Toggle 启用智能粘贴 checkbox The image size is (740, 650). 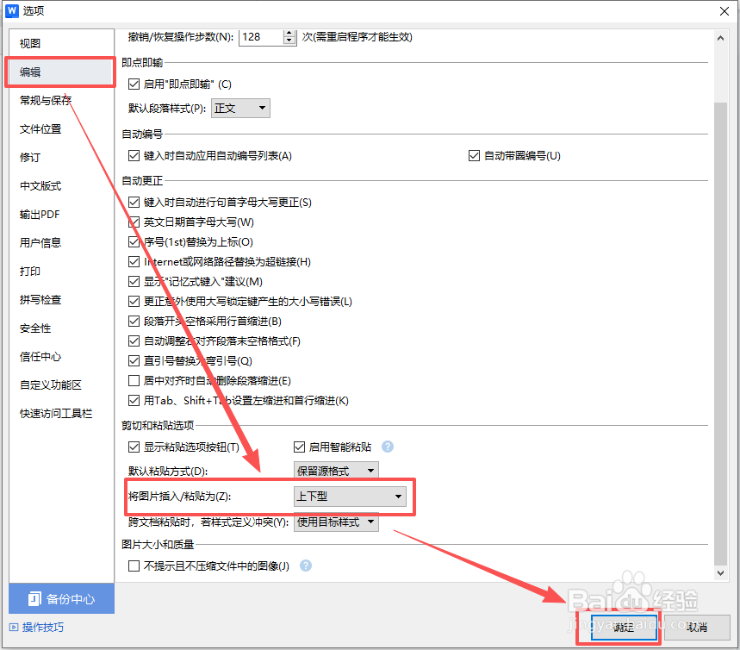299,447
